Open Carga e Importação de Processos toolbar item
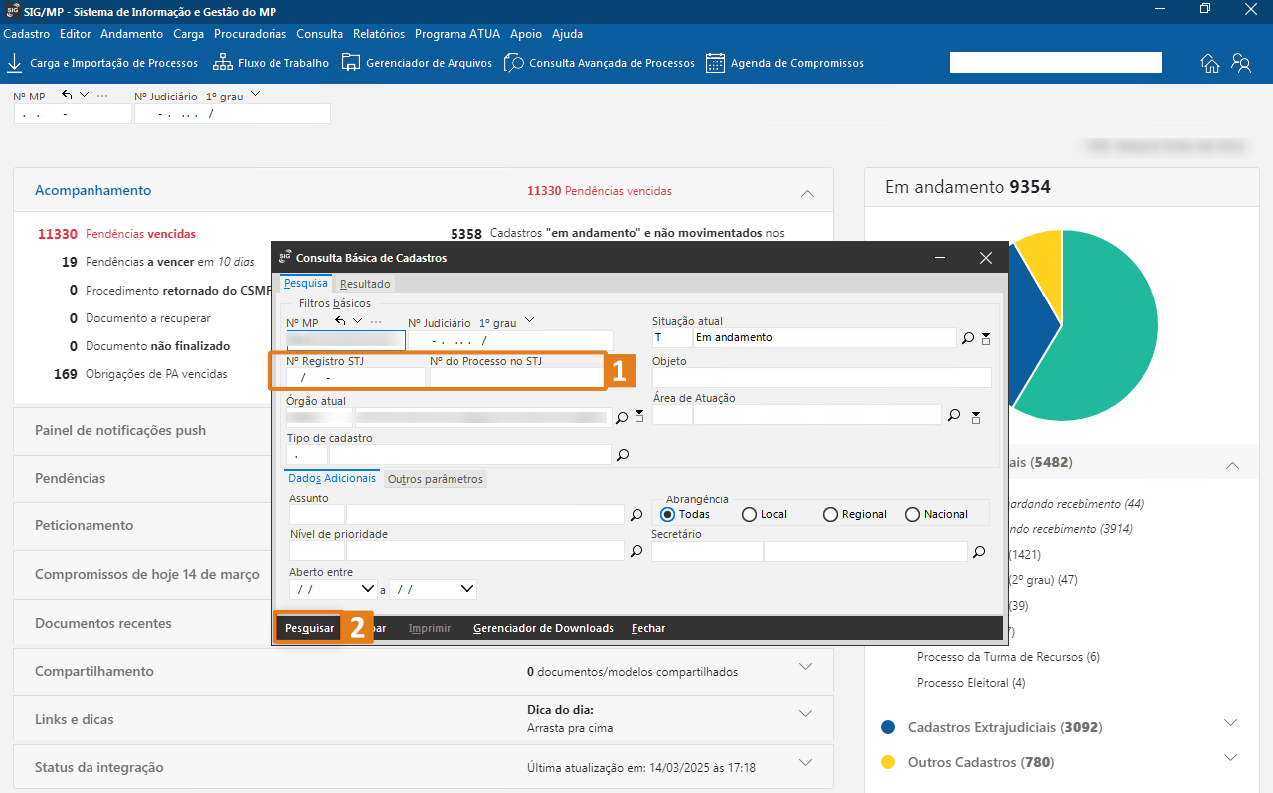This screenshot has width=1273, height=793. tap(102, 63)
